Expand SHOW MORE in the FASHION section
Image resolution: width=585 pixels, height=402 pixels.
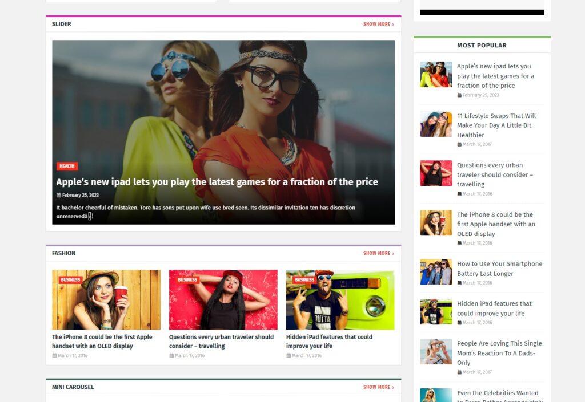coord(377,253)
